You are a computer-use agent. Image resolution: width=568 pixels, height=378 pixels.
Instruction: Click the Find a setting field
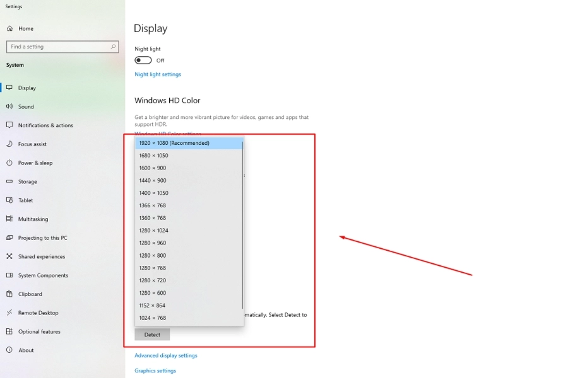pyautogui.click(x=58, y=47)
